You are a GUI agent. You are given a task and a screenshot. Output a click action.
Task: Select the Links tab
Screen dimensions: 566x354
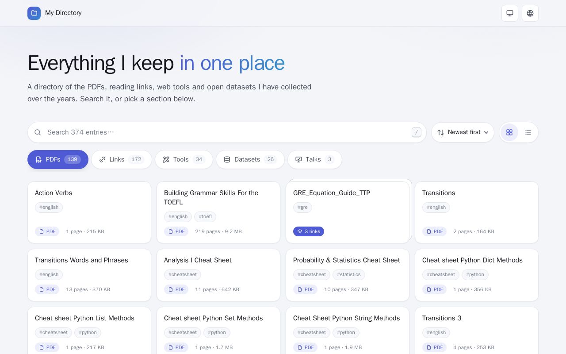tap(122, 159)
